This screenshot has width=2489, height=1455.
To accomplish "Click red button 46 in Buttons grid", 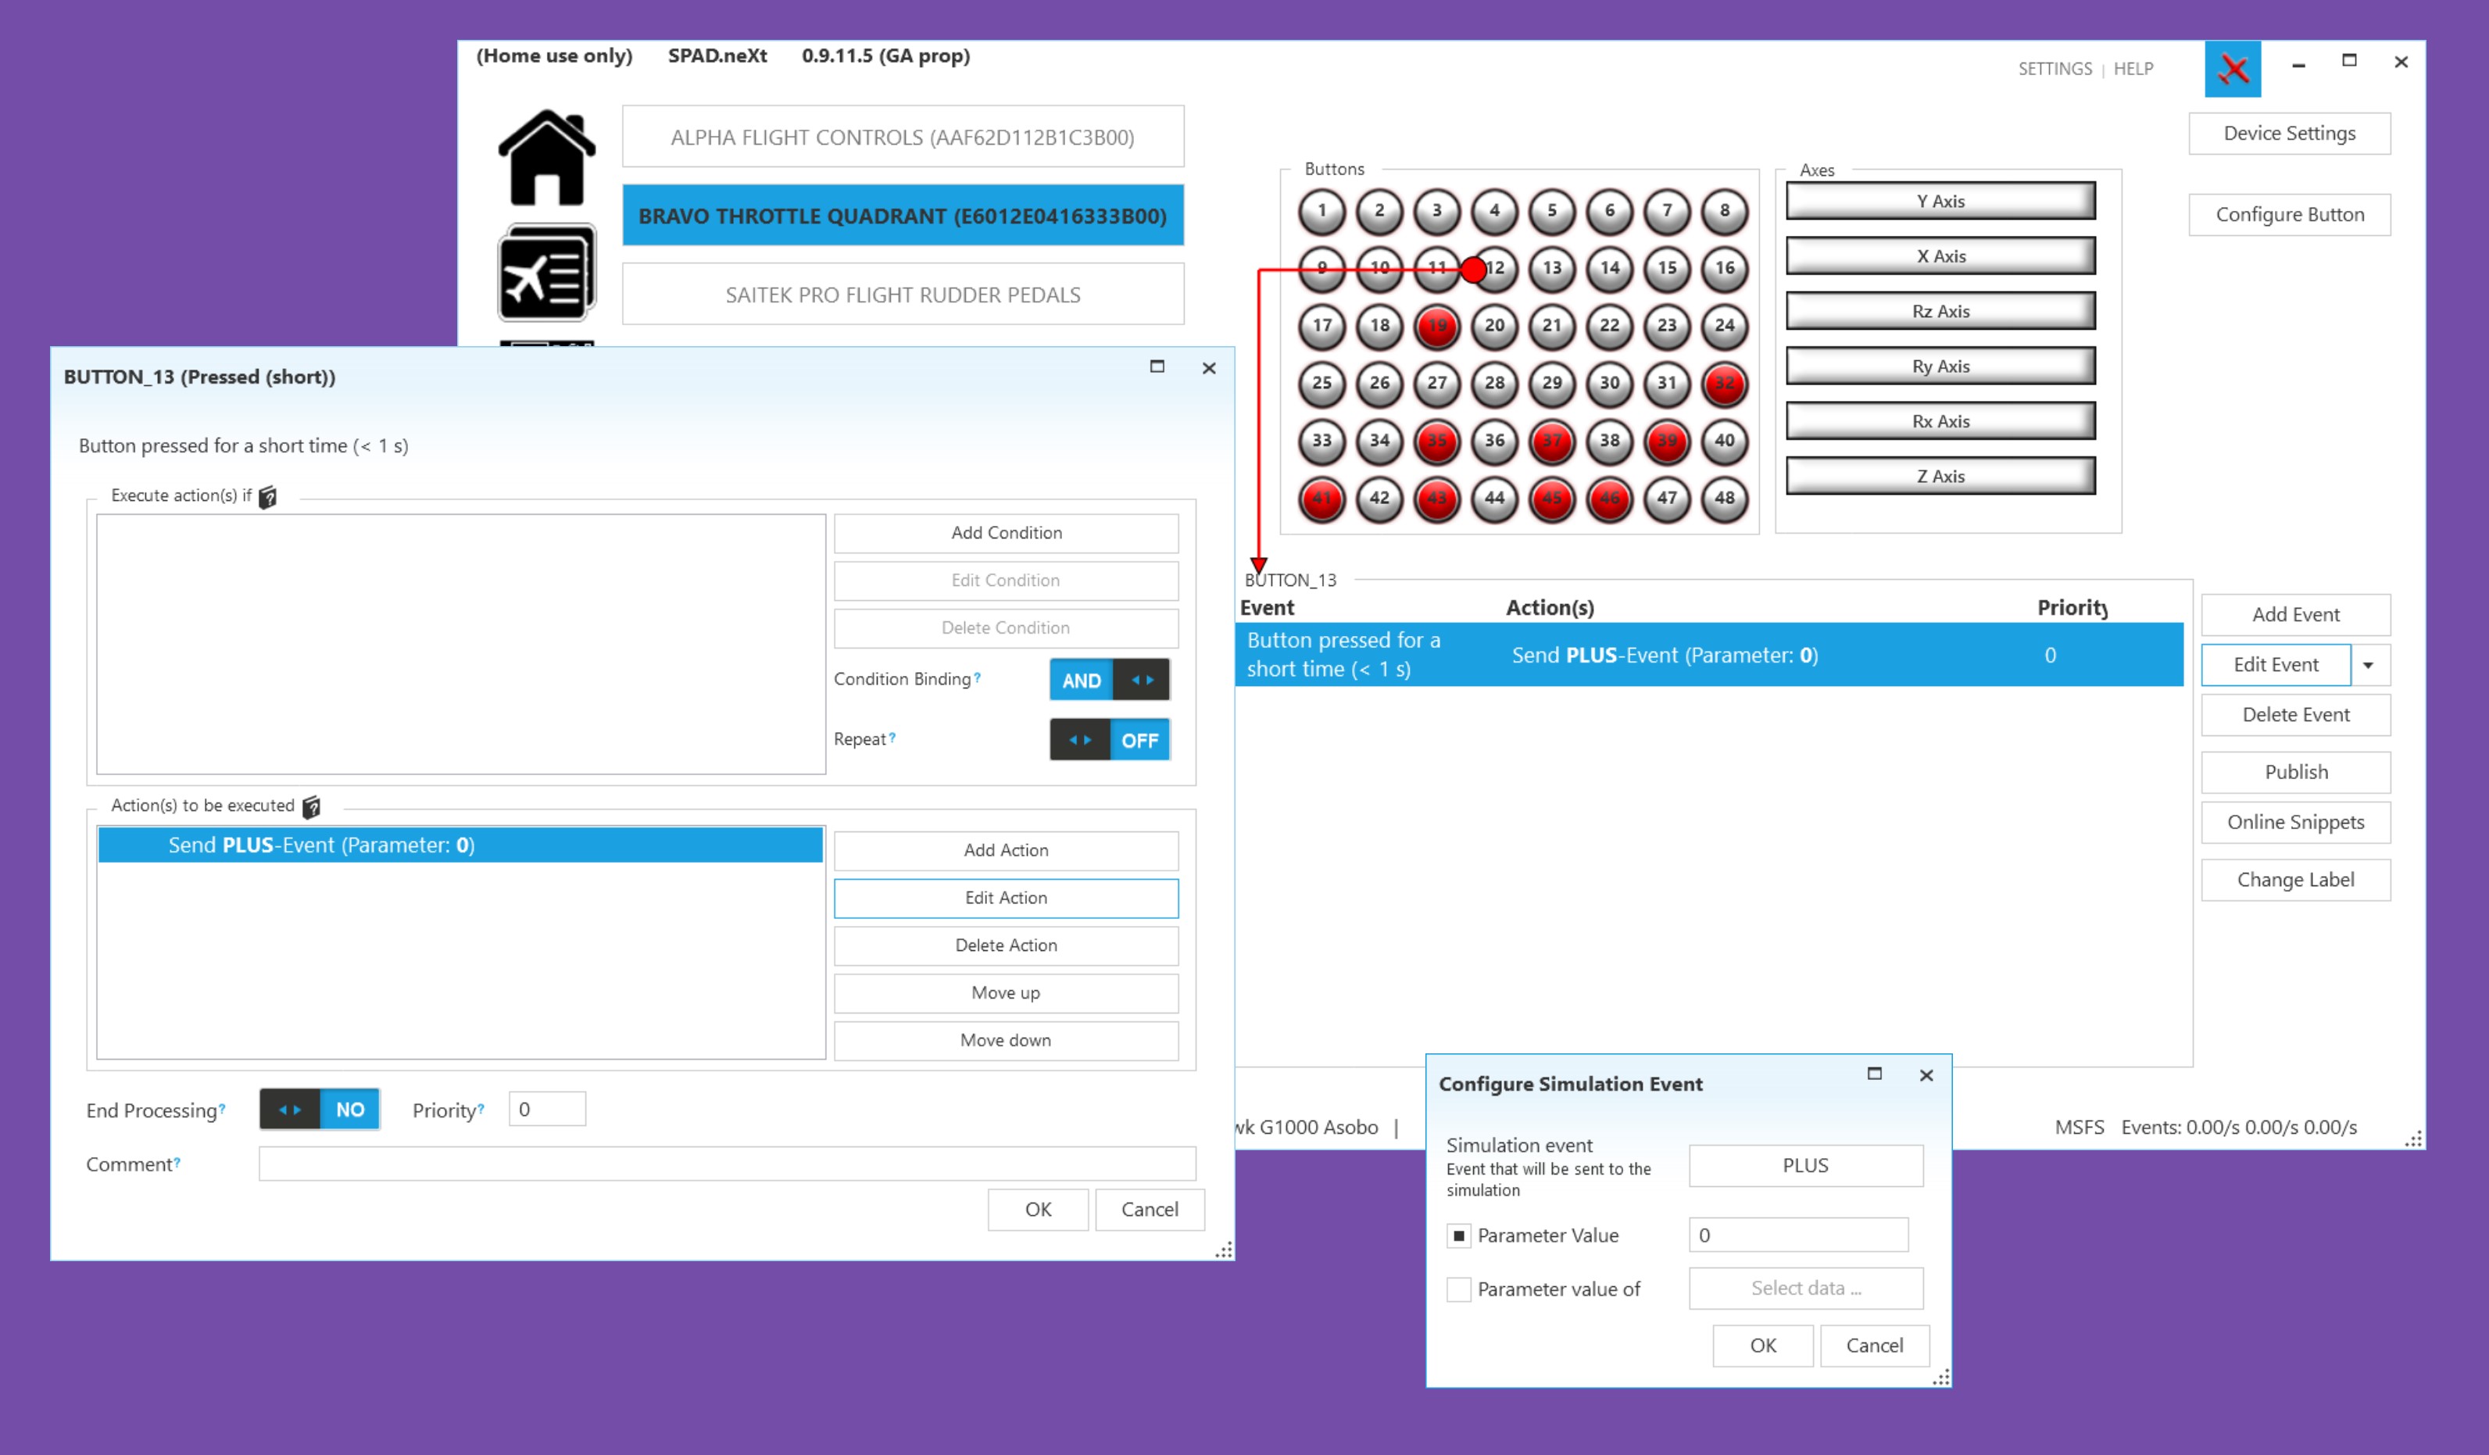I will [x=1609, y=499].
